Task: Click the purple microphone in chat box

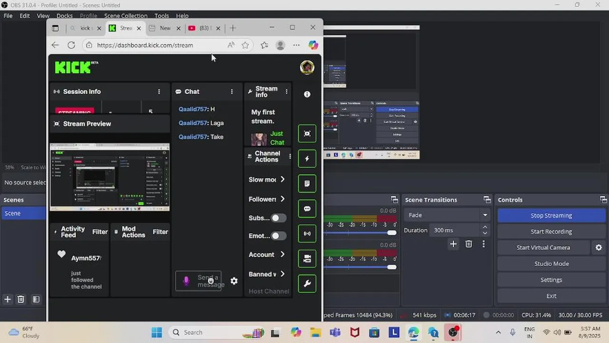Action: tap(186, 281)
